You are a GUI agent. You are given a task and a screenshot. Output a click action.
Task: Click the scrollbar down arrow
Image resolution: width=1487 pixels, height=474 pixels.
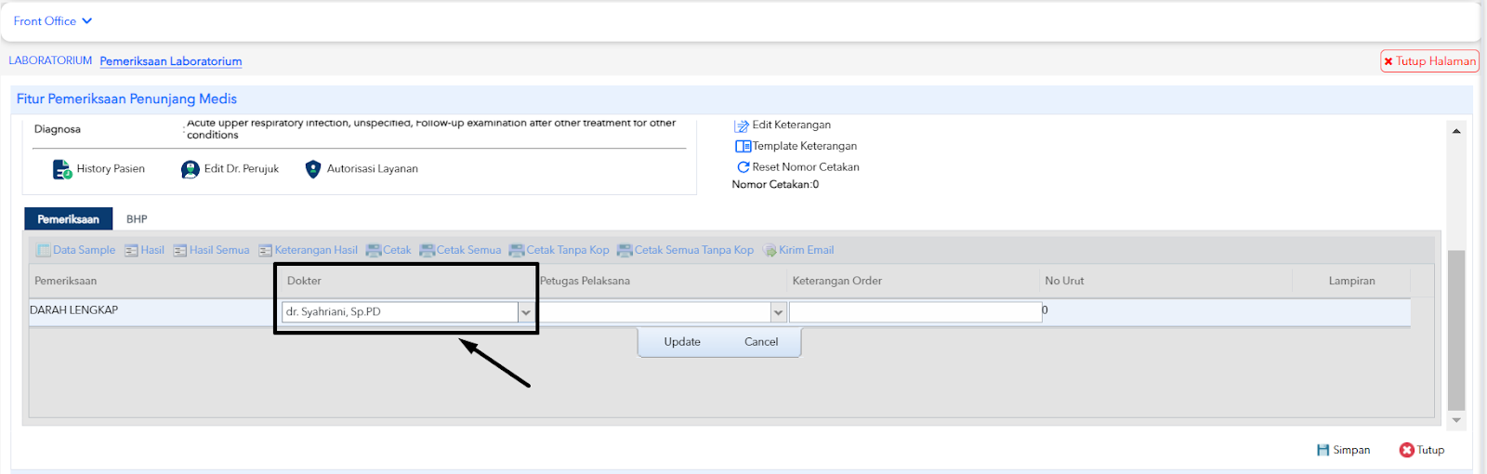1456,420
